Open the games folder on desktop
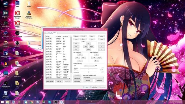Image resolution: width=185 pixels, height=104 pixels. [x=17, y=74]
